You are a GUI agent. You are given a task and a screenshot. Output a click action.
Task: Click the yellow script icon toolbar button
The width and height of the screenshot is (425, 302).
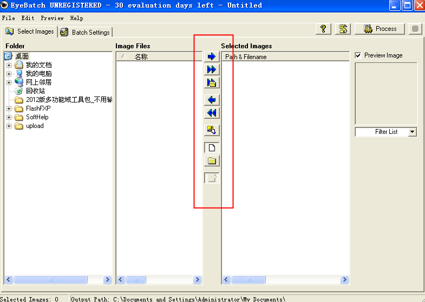click(x=343, y=29)
